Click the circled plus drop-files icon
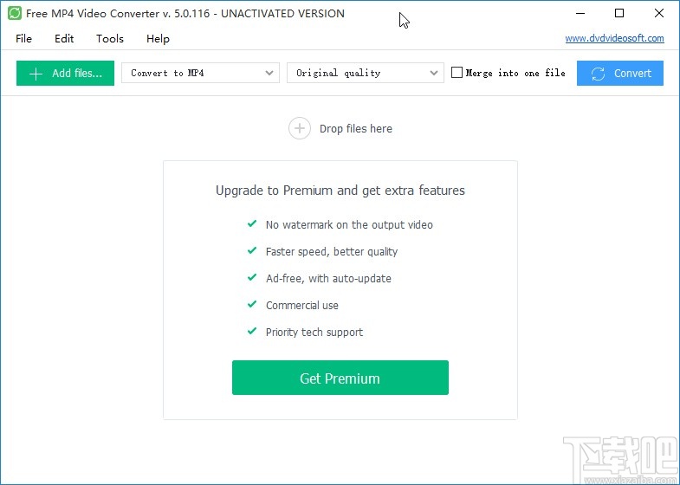Image resolution: width=680 pixels, height=485 pixels. [299, 128]
